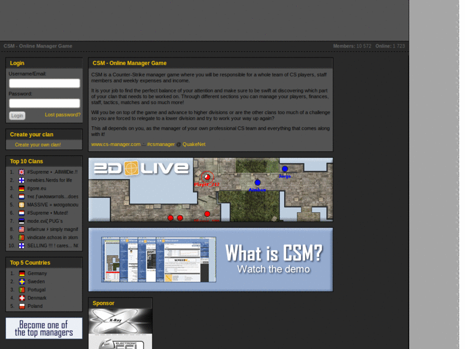Viewport: 465px width, 349px height.
Task: Click the German flag beside #gore.eu
Action: click(22, 188)
